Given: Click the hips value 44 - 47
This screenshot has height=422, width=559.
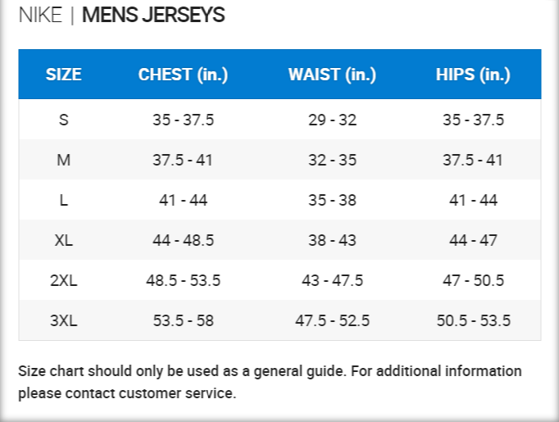Looking at the screenshot, I should [473, 240].
